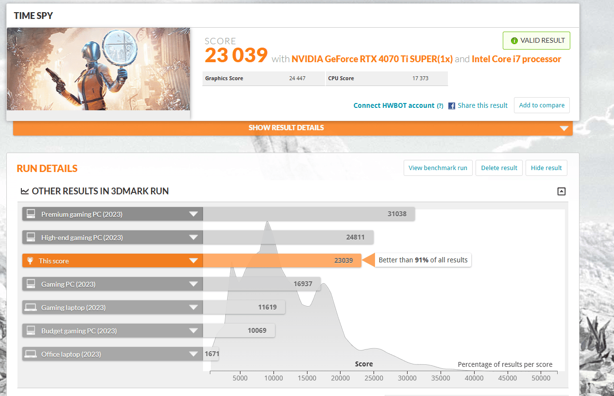Click the monitor icon for Premium gaming PC
614x396 pixels.
(31, 214)
